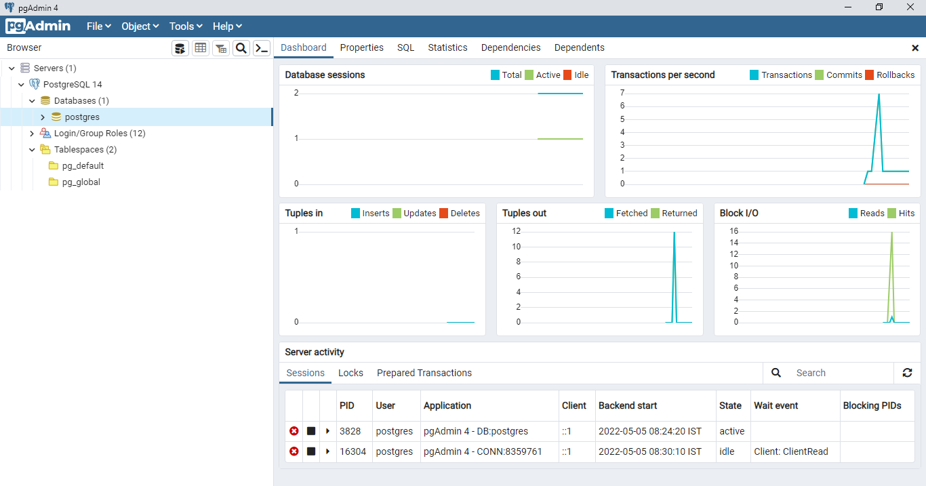Screen dimensions: 926x486
Task: Refresh the server activity list
Action: pos(907,373)
